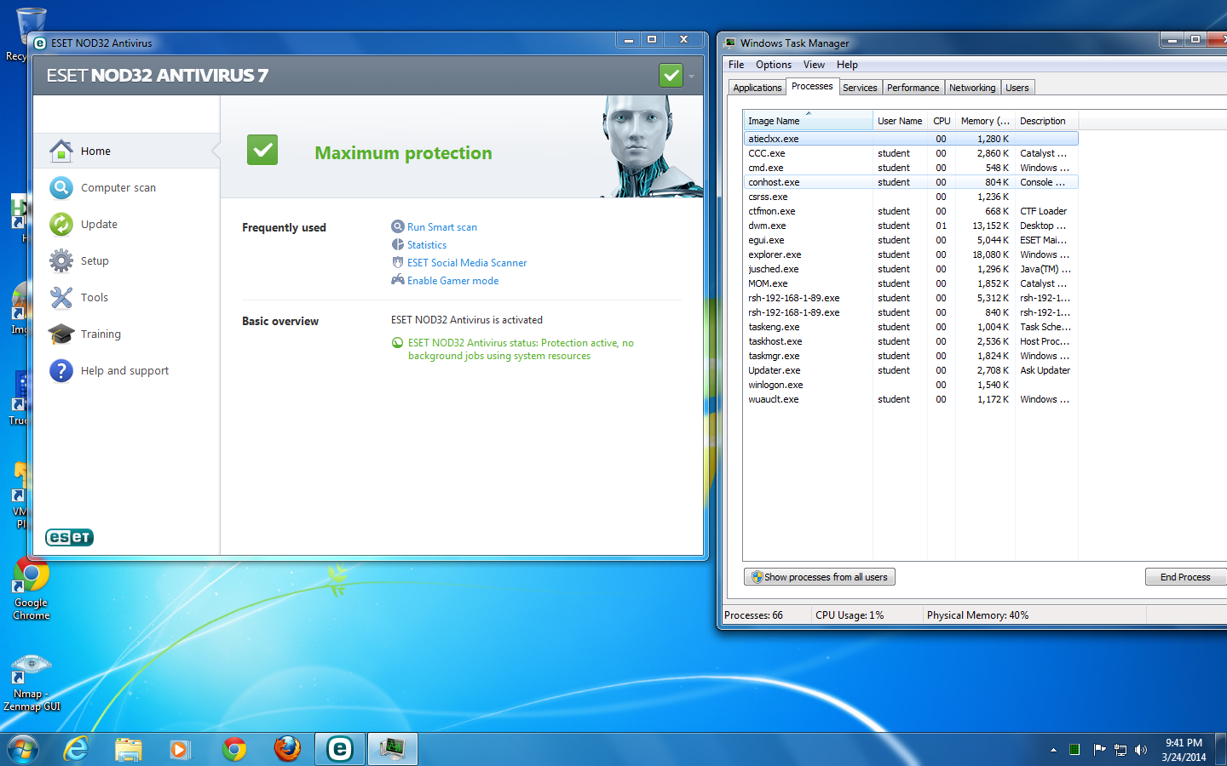Click the Training graduation cap icon

click(x=61, y=334)
